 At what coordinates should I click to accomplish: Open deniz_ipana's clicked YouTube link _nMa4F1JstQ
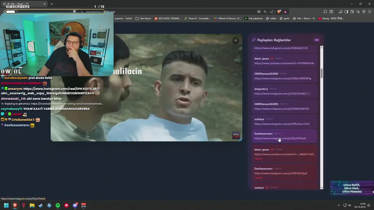click(284, 154)
